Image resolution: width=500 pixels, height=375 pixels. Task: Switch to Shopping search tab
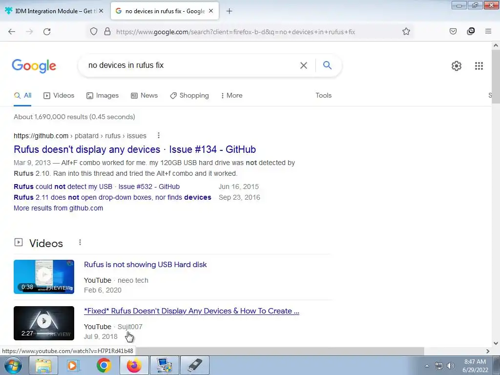coord(189,95)
